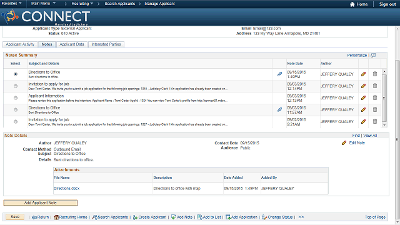Click the notes grid scrollbar down arrow
400x225 pixels.
tap(384, 125)
